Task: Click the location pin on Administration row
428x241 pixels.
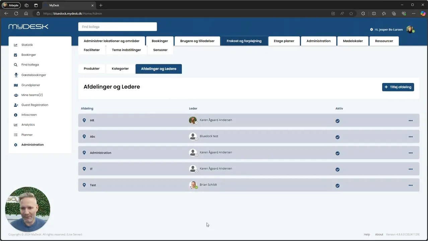Action: (84, 153)
